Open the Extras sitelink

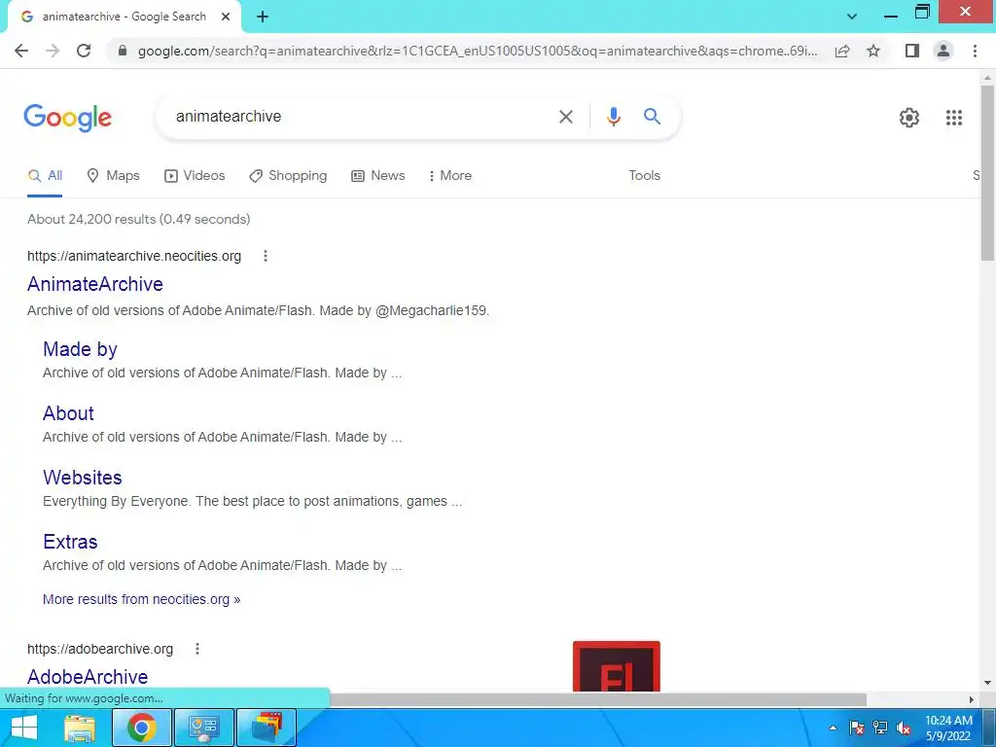70,542
